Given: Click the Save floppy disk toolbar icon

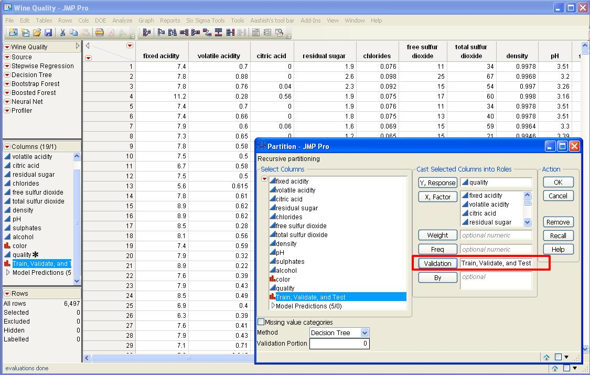Looking at the screenshot, I should (48, 33).
